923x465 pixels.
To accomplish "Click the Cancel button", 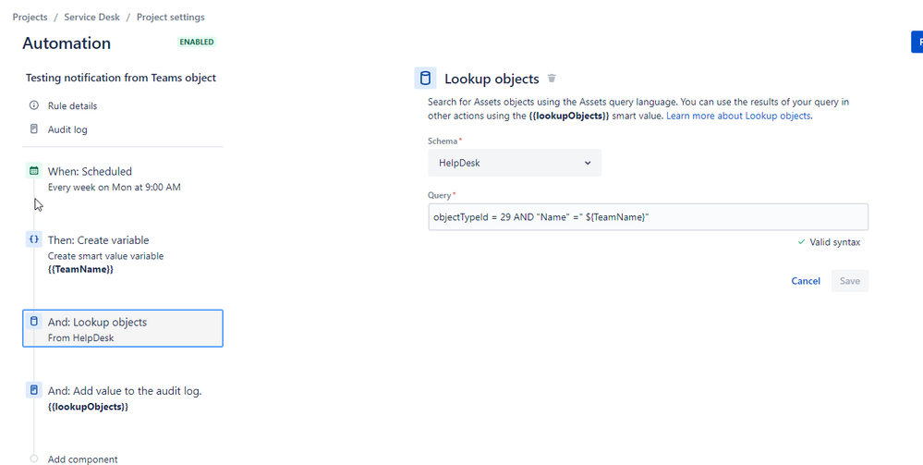I will click(806, 280).
